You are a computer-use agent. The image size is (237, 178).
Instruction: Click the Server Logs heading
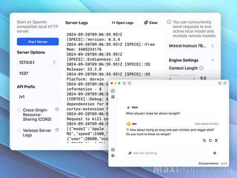[x=77, y=23]
